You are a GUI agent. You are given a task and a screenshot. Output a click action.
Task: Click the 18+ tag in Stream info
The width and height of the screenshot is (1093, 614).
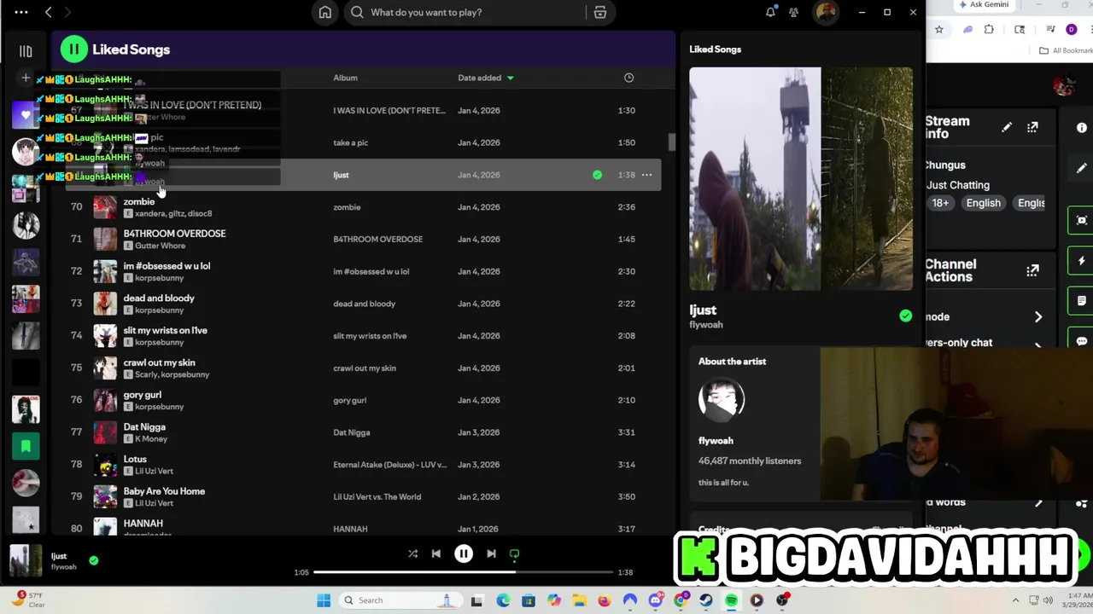[940, 203]
